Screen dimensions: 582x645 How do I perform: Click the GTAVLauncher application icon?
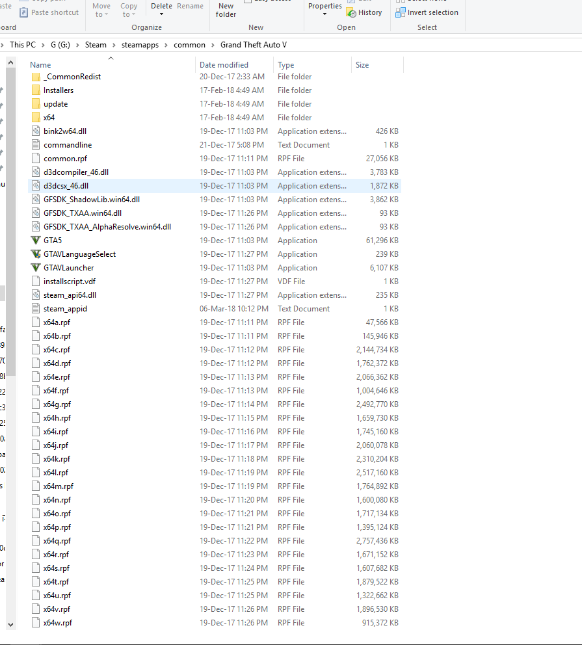[x=36, y=268]
